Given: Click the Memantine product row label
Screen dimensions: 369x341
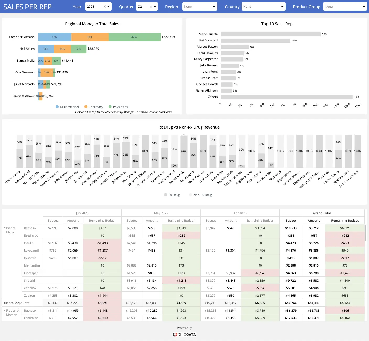Looking at the screenshot, I should click(32, 265).
